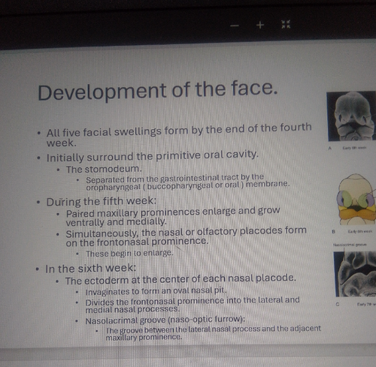Click the bullet 'During the fifth week:'
Viewport: 376px width, 367px height.
pos(102,201)
